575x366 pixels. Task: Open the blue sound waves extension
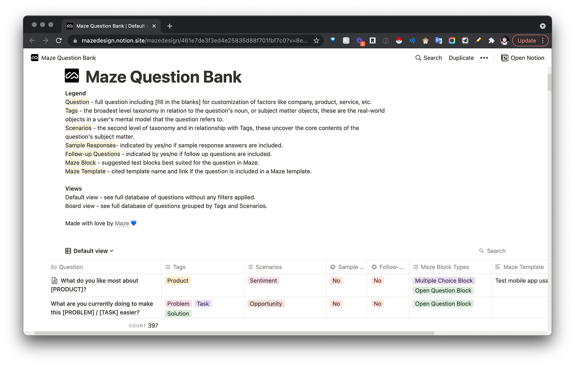tap(412, 40)
